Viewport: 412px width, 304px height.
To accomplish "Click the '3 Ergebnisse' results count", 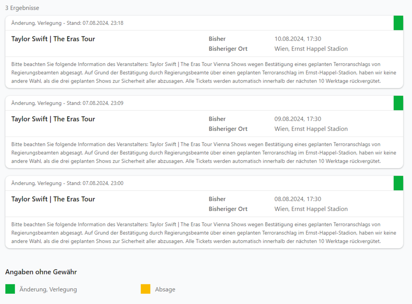I will (x=22, y=8).
